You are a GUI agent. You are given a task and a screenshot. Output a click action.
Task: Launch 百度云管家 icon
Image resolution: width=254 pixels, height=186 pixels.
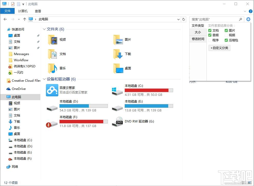(52, 90)
